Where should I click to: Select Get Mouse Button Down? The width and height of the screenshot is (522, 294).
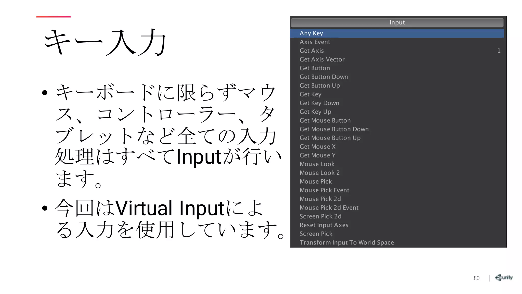[334, 129]
